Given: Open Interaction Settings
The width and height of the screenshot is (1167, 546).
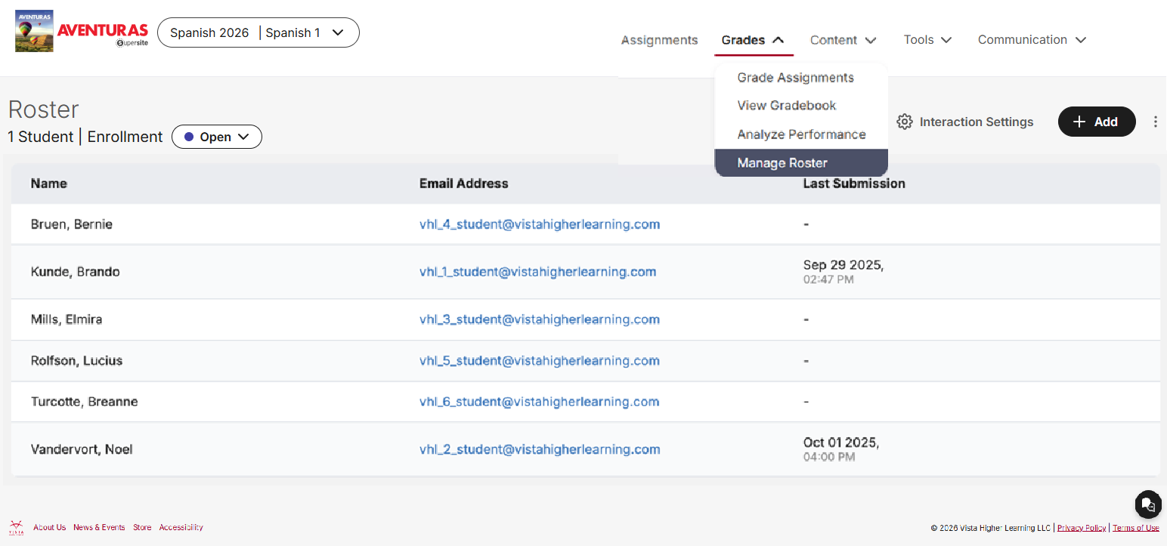Looking at the screenshot, I should (964, 122).
